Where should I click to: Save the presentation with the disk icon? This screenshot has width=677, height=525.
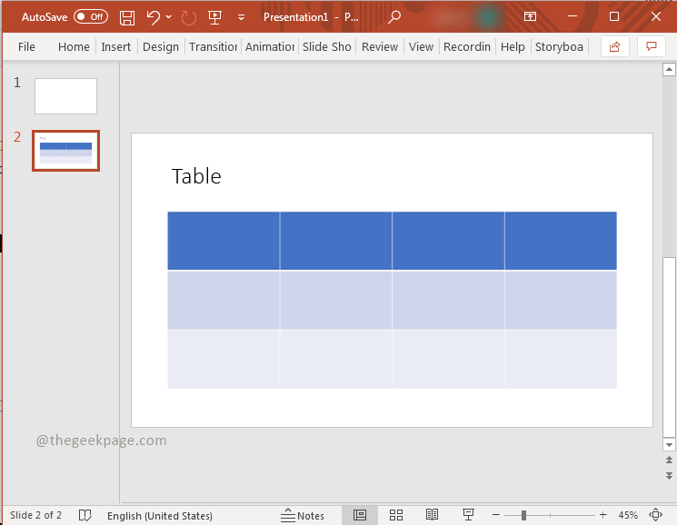tap(127, 17)
